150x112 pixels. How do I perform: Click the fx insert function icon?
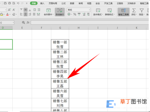pyautogui.click(x=28, y=23)
